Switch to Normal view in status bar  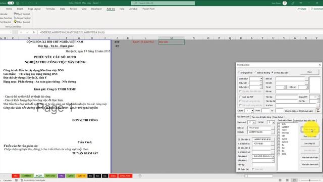pos(280,180)
